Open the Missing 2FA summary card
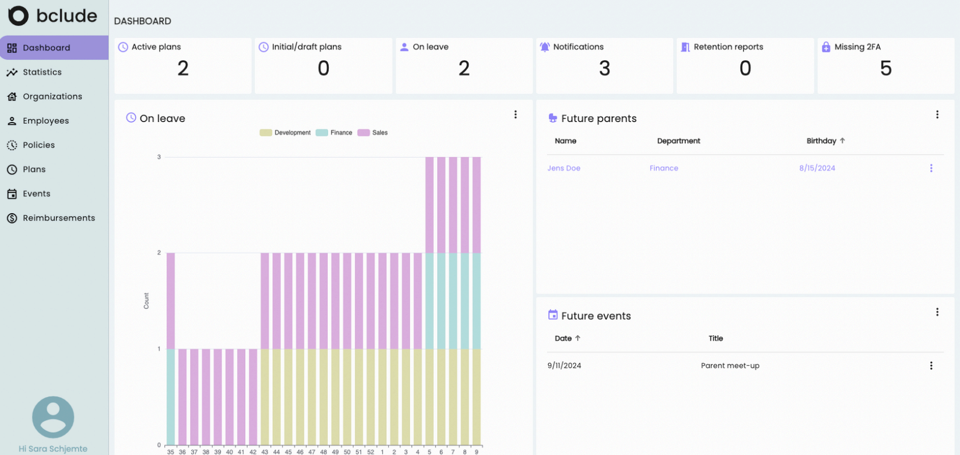 coord(886,65)
